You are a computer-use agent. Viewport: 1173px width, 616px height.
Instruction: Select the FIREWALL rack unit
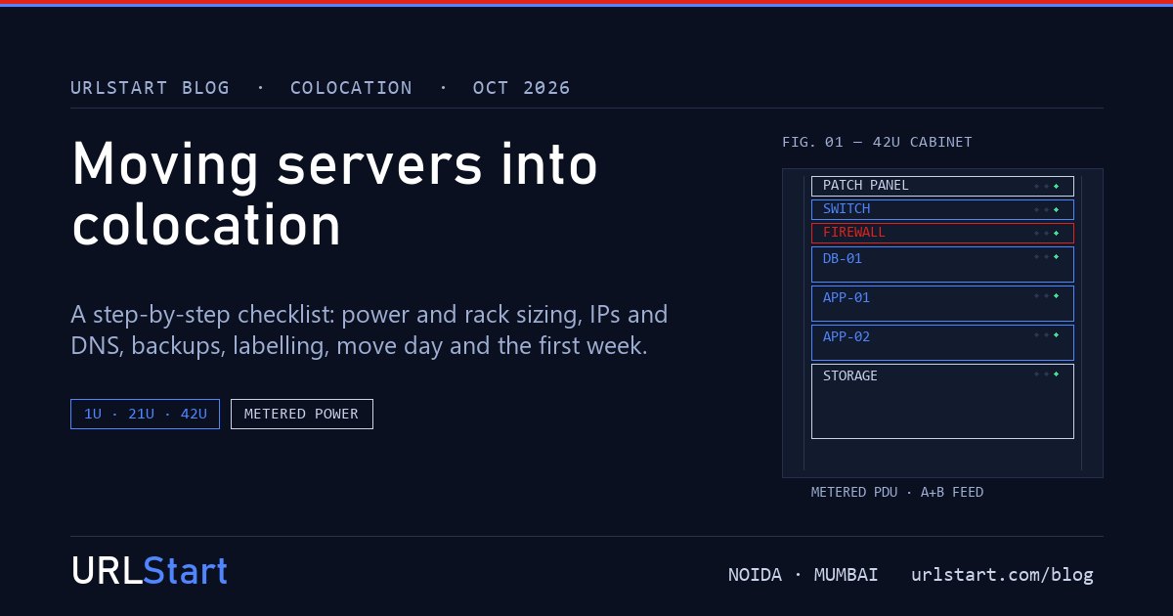942,233
